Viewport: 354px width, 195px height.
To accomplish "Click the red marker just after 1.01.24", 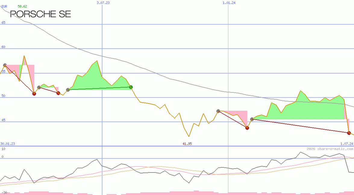I will click(247, 128).
